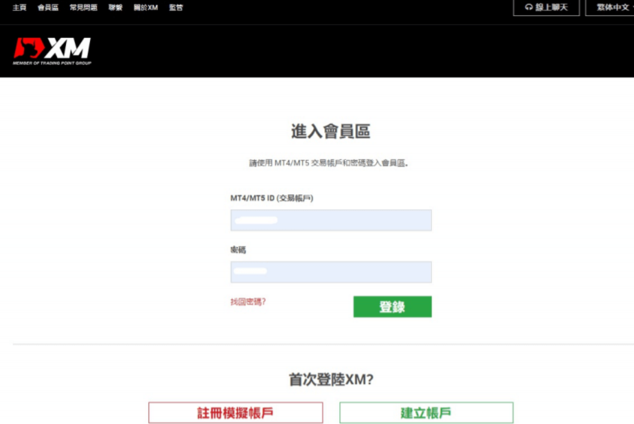
Task: Focus the MT4/MT5 ID input field
Action: (330, 220)
